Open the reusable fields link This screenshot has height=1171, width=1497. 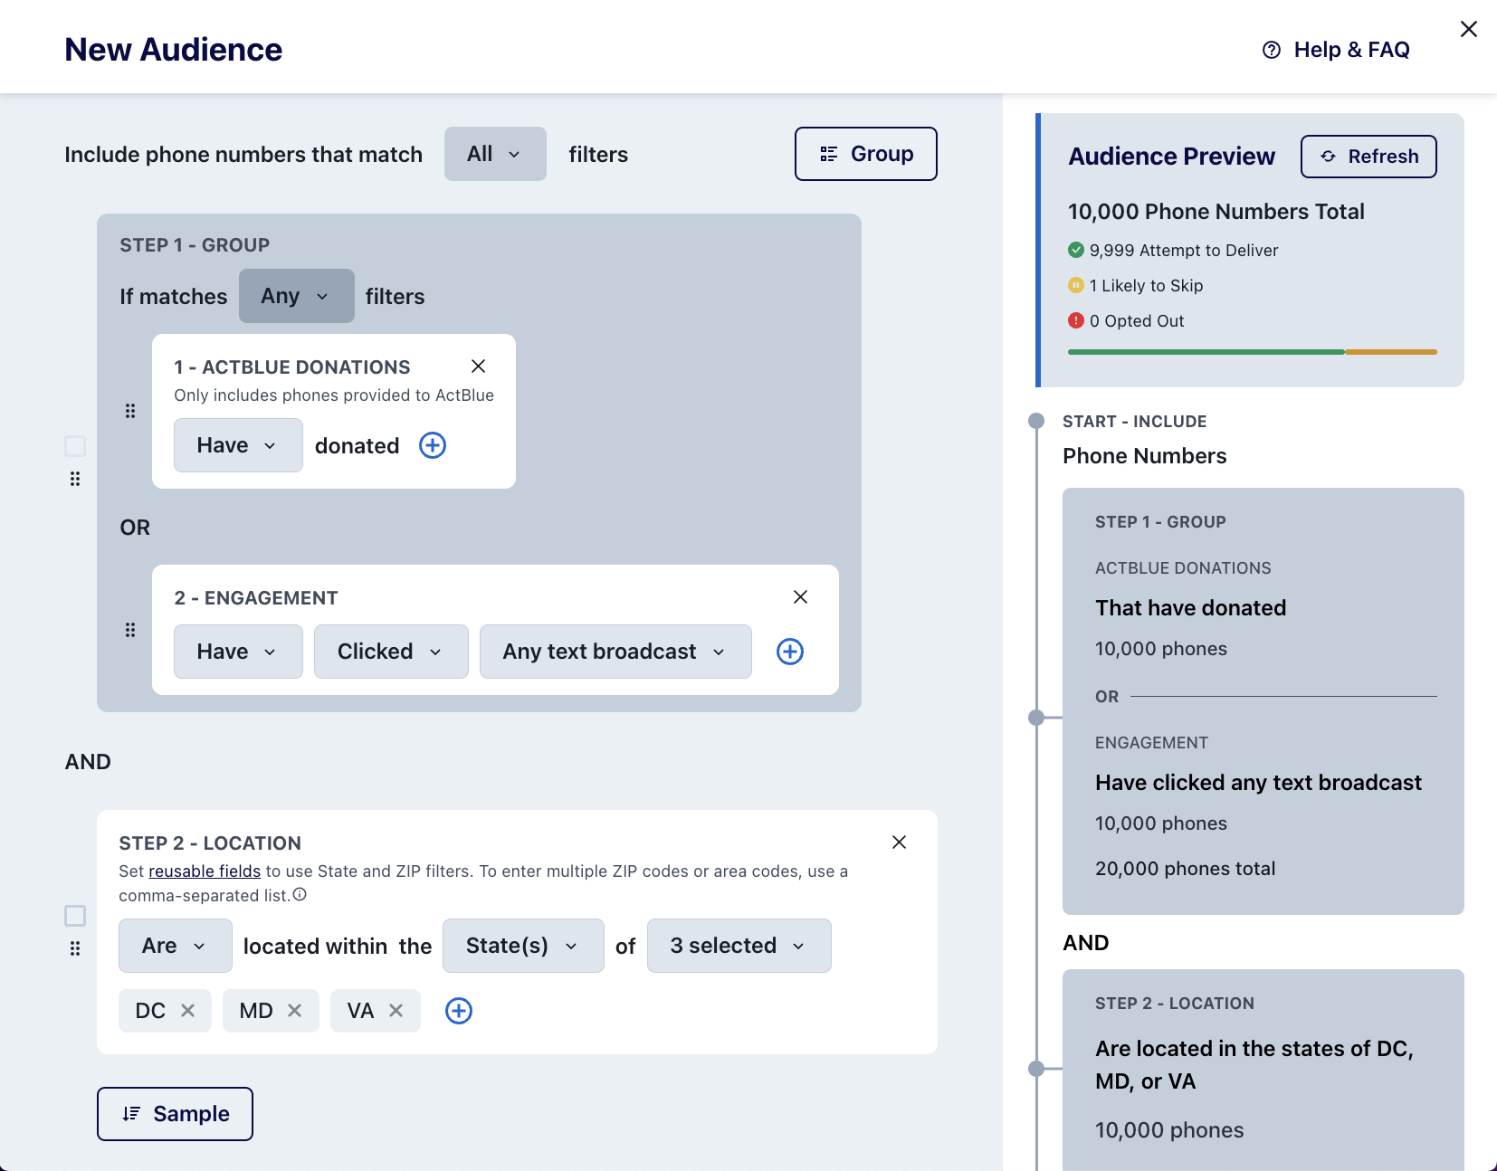(204, 871)
